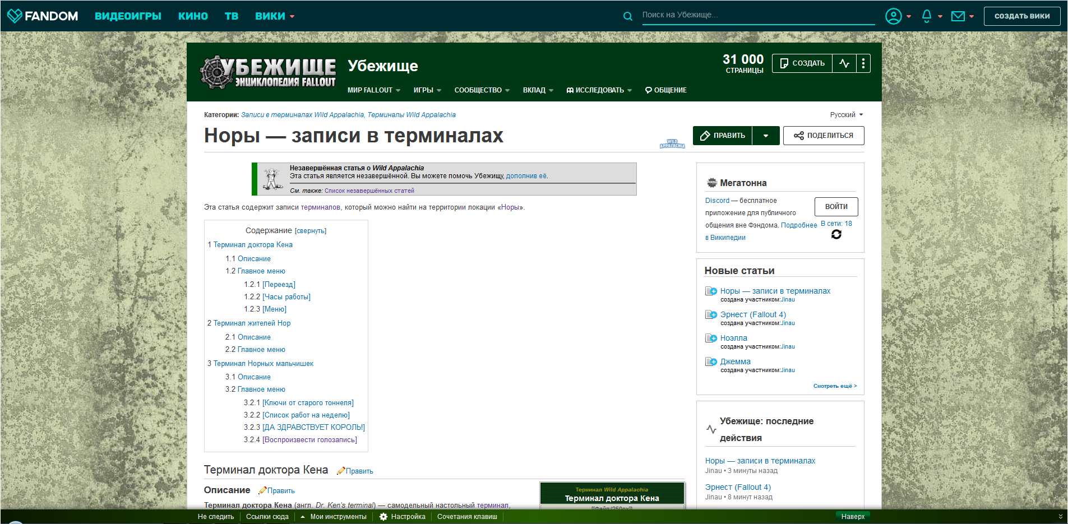The height and width of the screenshot is (524, 1068).
Task: Click the Настройка gear icon
Action: click(383, 517)
